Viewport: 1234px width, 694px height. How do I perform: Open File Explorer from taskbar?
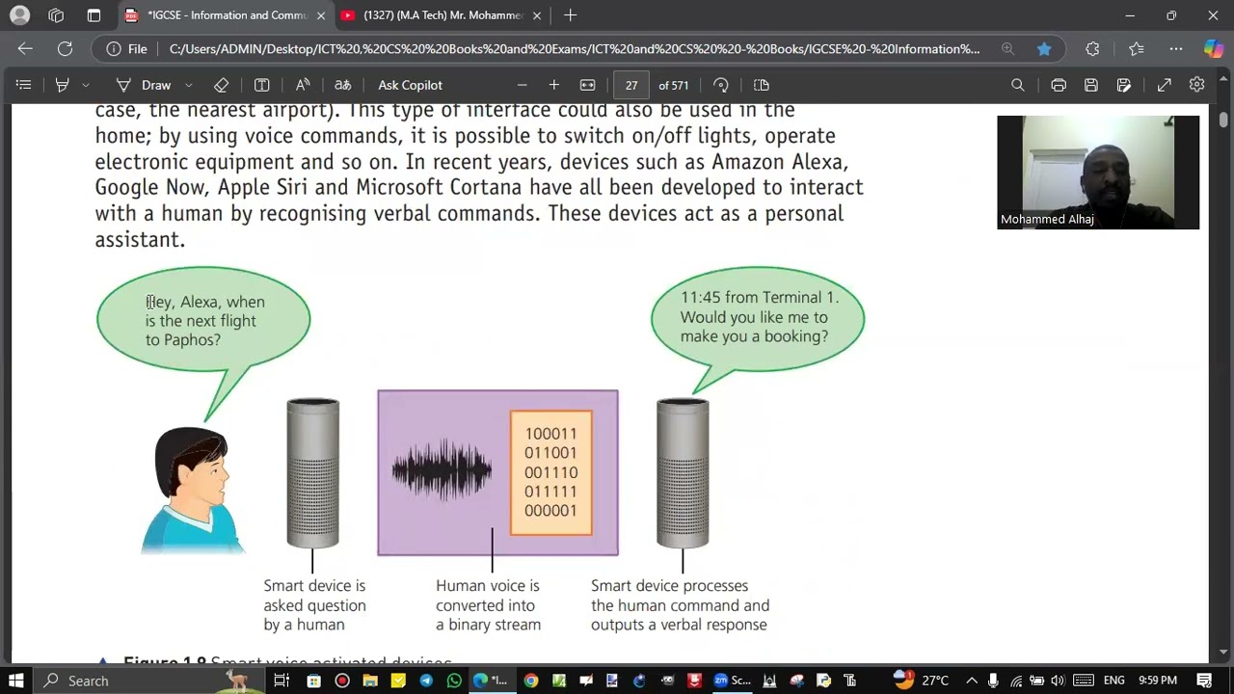370,681
